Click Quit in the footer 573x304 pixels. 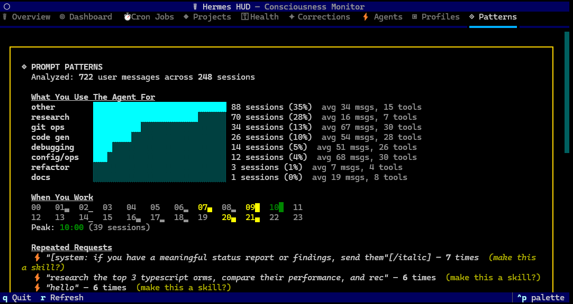[x=17, y=298]
